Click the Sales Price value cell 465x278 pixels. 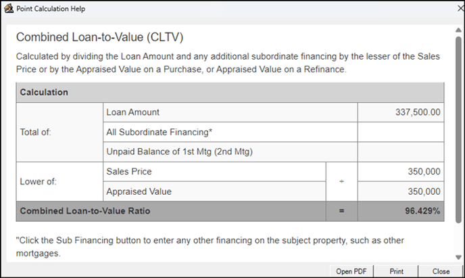(401, 172)
